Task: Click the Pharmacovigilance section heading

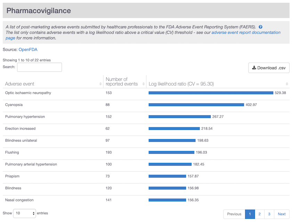Action: 39,11
